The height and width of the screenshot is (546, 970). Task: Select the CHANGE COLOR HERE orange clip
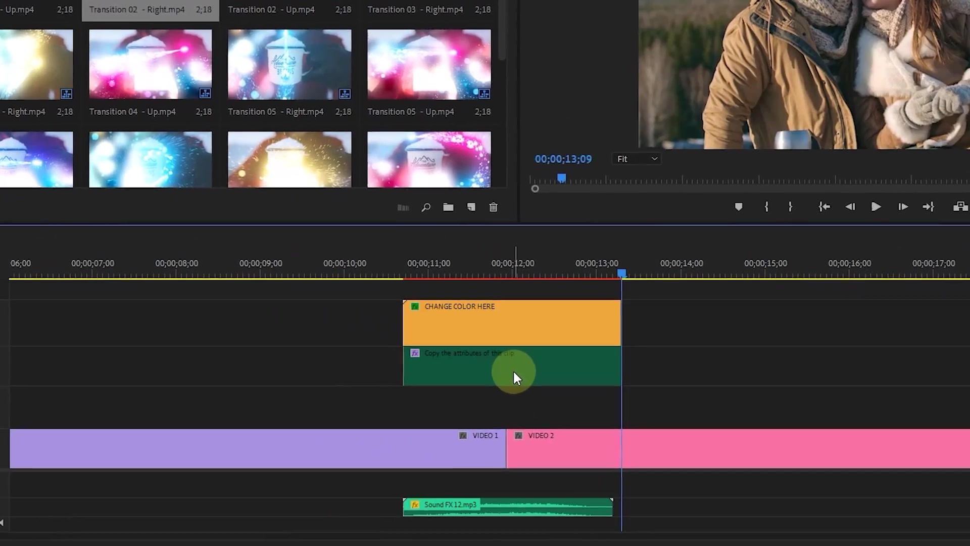point(512,323)
